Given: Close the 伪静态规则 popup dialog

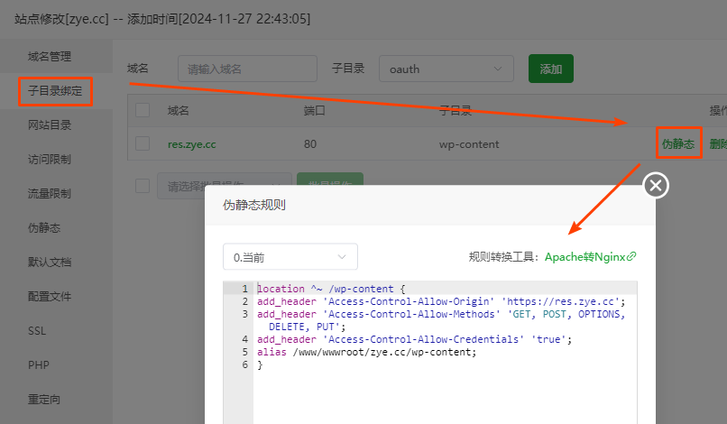Looking at the screenshot, I should coord(656,185).
